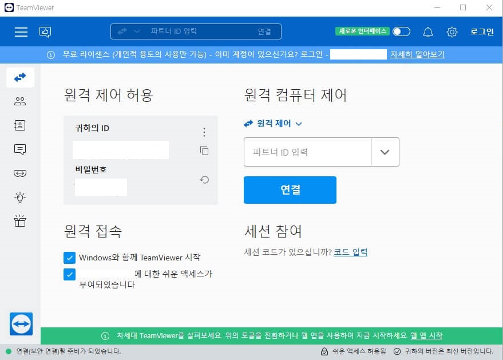The width and height of the screenshot is (503, 360).
Task: Click 연결 in the top bar field
Action: 264,31
